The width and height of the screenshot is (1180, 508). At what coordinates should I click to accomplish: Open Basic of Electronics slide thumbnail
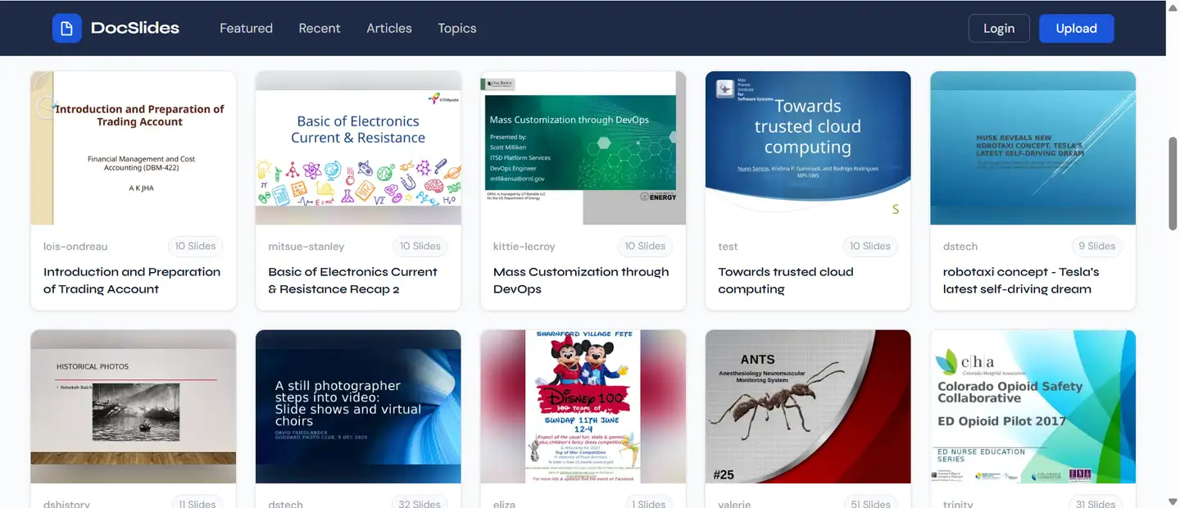(358, 147)
